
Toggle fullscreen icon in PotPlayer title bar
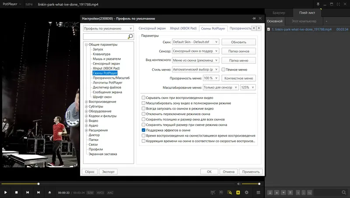tap(338, 4)
